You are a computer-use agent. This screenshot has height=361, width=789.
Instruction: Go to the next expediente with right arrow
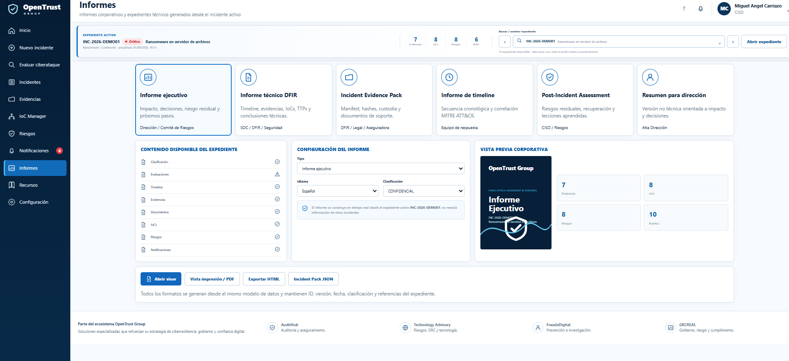click(x=733, y=41)
